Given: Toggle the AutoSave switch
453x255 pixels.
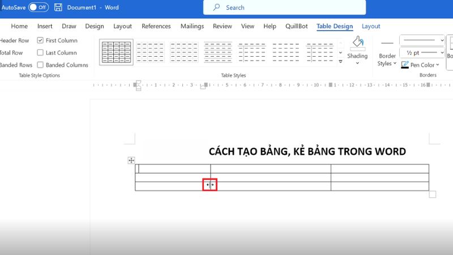Looking at the screenshot, I should coord(39,7).
